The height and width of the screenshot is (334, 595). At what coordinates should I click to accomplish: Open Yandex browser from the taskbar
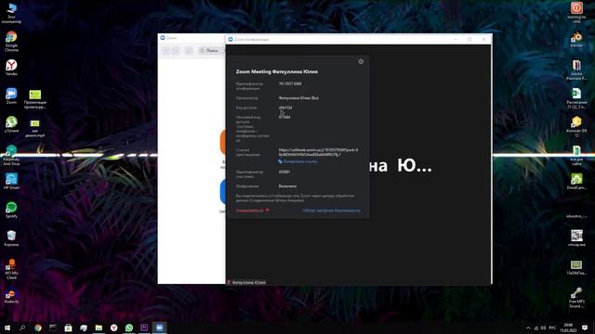coord(113,328)
